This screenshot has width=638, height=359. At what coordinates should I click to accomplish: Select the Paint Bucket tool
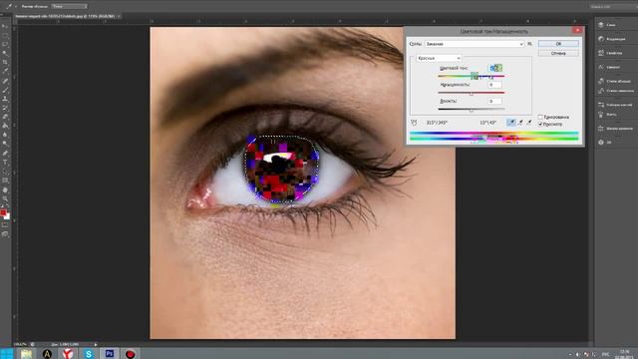coord(5,126)
